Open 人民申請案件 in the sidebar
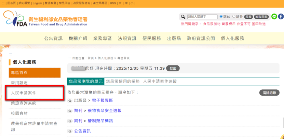 (x=24, y=93)
